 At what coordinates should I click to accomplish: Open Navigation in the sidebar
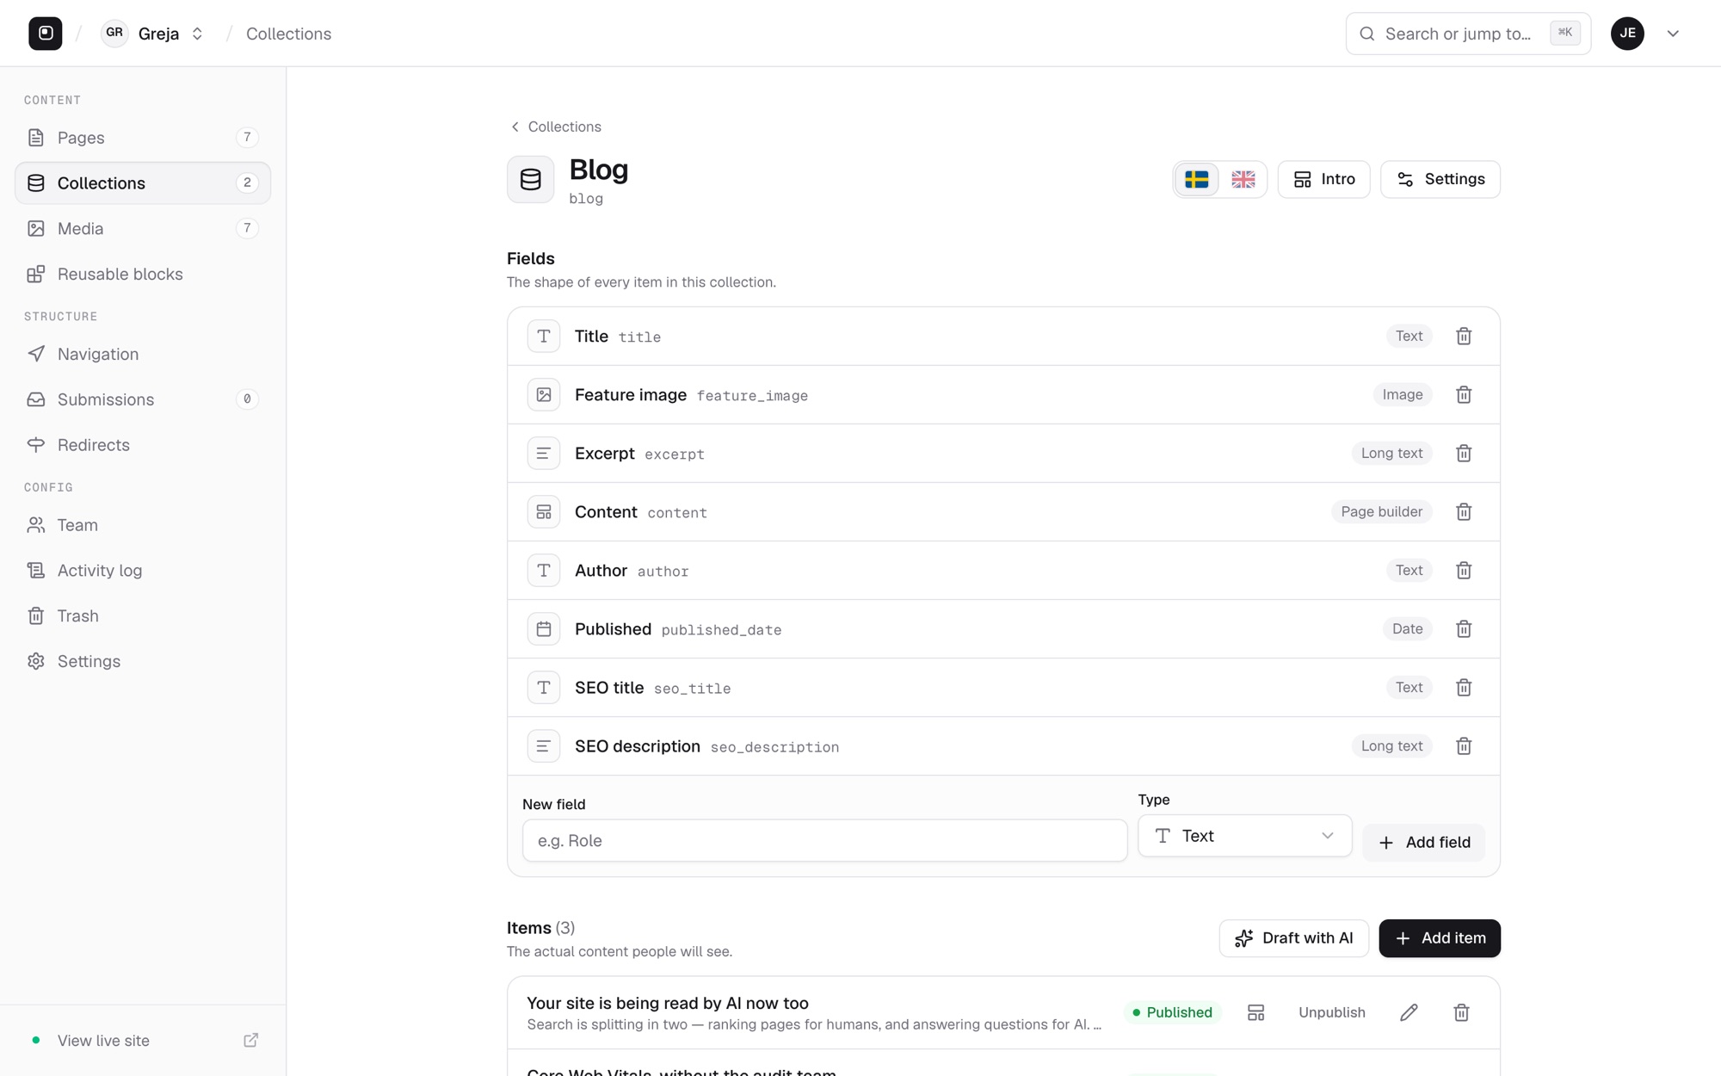pos(143,354)
